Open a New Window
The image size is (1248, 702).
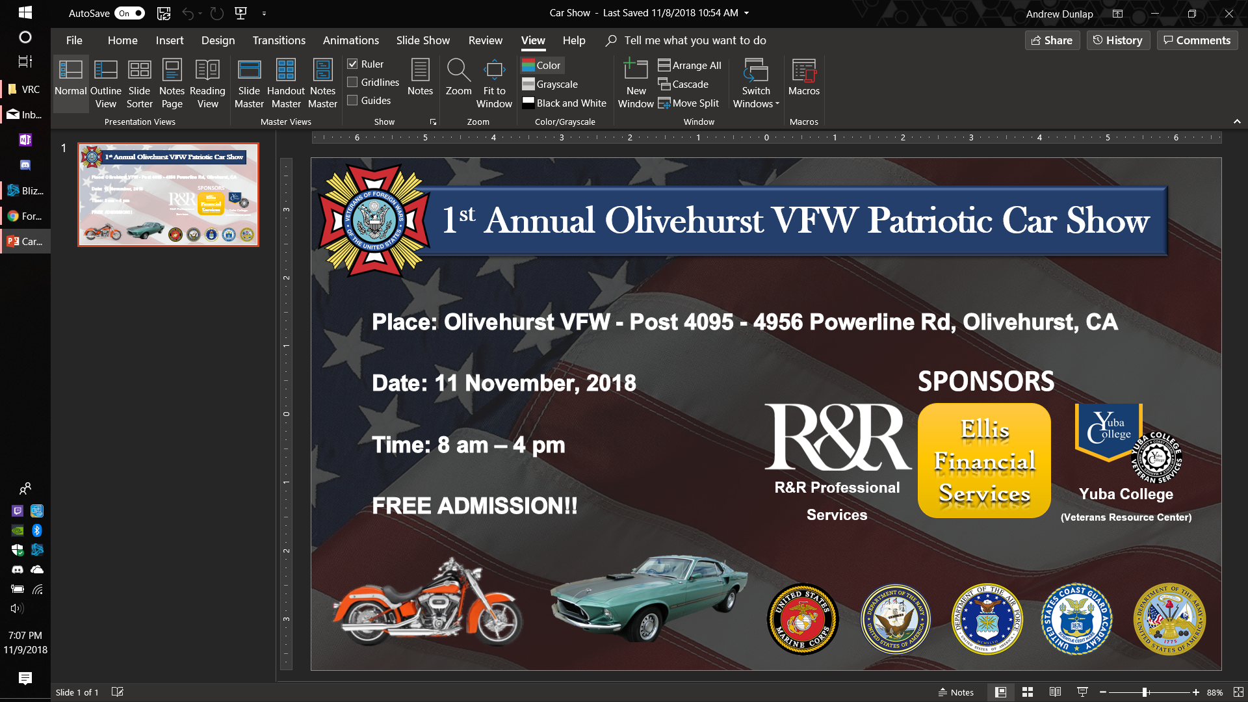[636, 84]
